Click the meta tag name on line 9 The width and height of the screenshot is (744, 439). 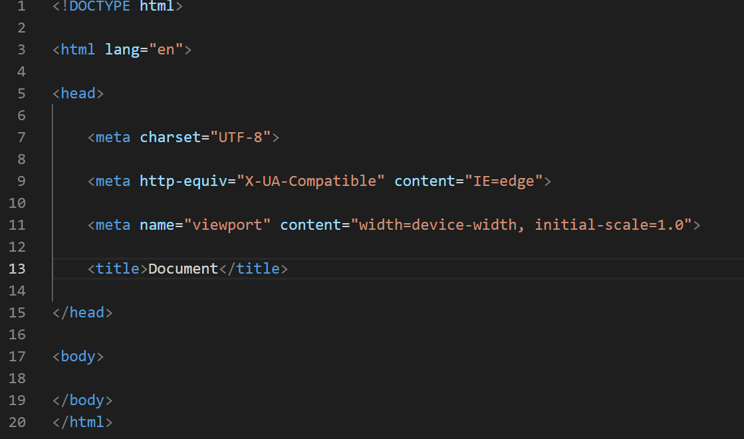pos(113,181)
